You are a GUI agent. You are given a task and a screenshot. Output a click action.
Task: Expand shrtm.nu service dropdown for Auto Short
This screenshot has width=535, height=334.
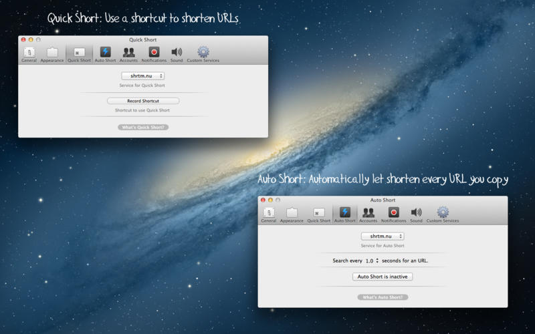[383, 236]
